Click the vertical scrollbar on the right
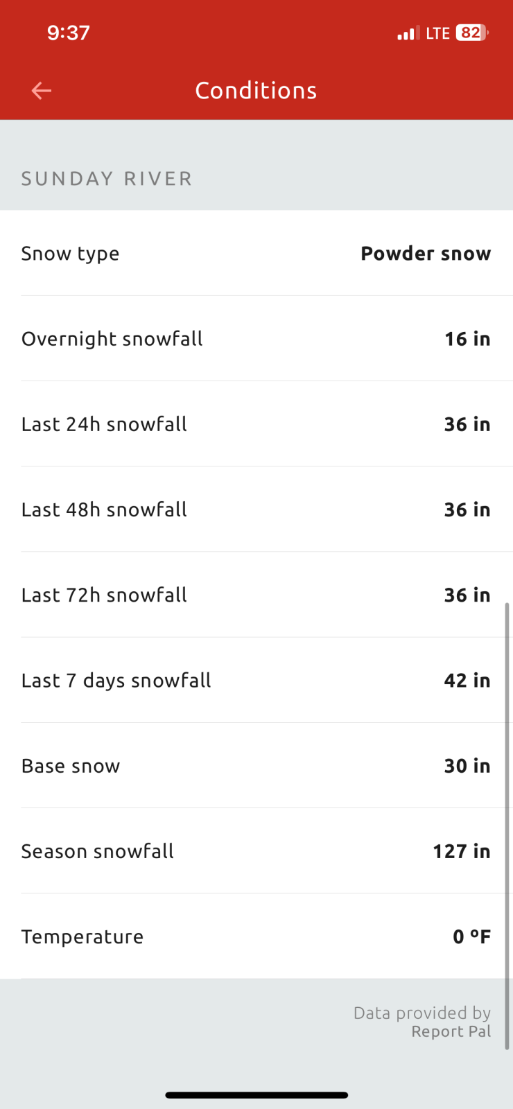The image size is (513, 1109). pos(507,825)
